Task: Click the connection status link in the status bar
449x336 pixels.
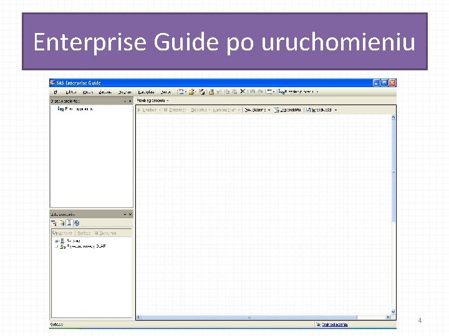Action: click(335, 325)
